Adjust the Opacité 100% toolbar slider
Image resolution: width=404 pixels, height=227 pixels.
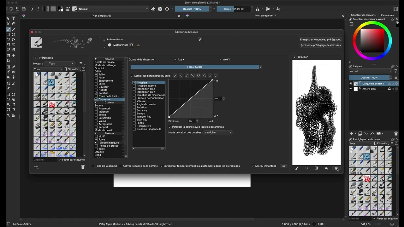[x=192, y=9]
